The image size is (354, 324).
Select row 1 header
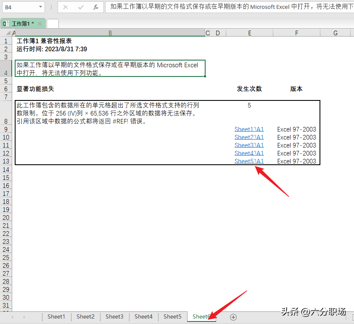pos(6,41)
